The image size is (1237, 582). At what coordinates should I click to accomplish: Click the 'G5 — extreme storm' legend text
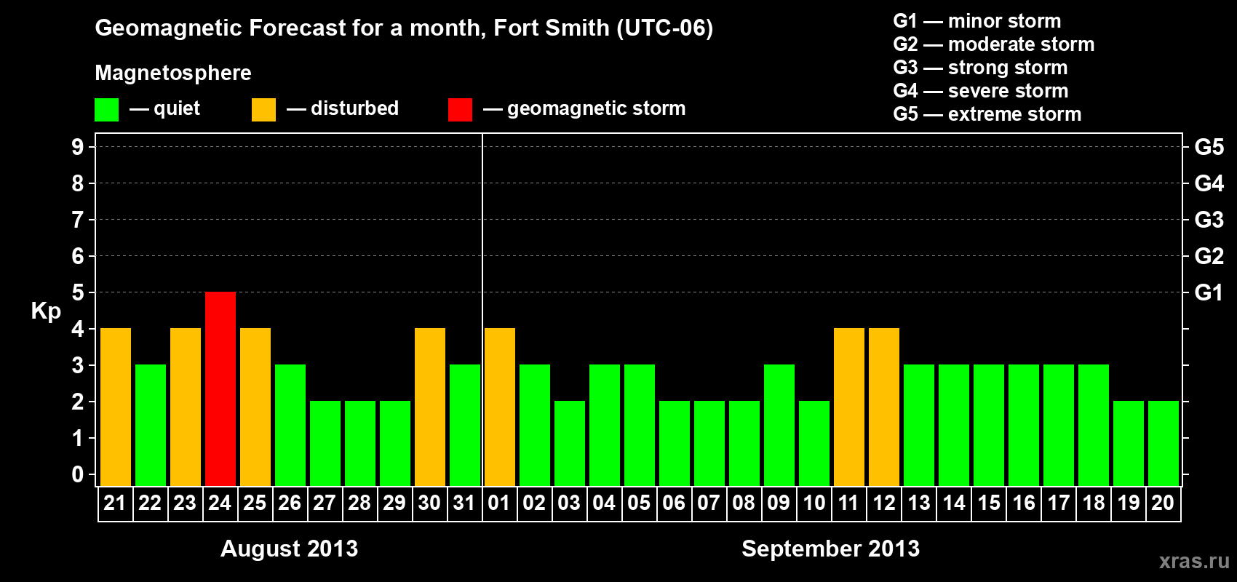click(x=987, y=114)
